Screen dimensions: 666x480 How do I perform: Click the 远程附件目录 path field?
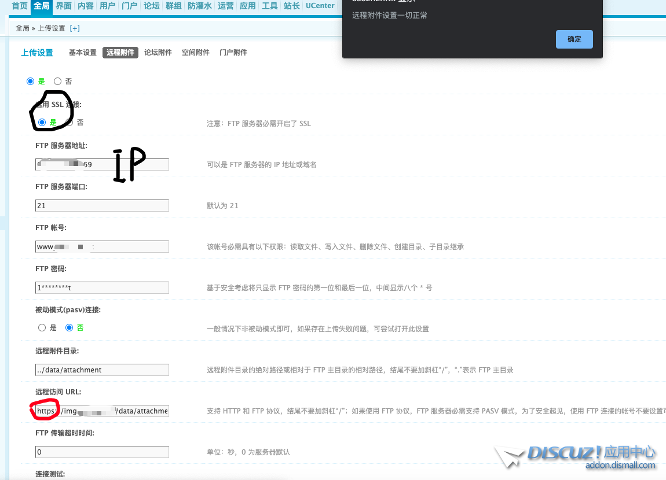102,370
